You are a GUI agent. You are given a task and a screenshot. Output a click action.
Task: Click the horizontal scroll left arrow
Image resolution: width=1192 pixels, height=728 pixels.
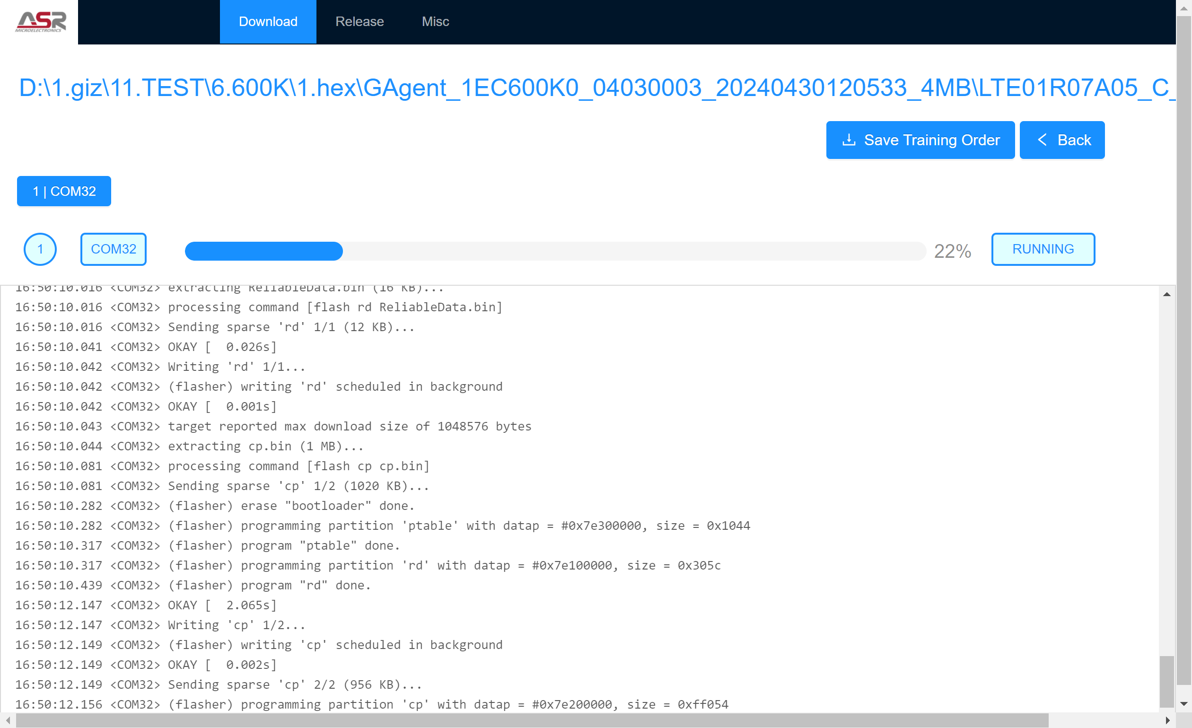click(8, 720)
